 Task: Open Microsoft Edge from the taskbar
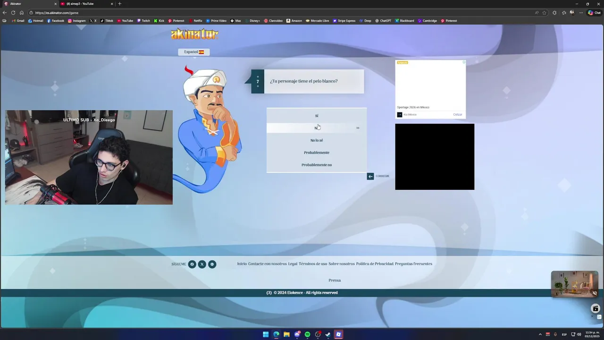276,334
